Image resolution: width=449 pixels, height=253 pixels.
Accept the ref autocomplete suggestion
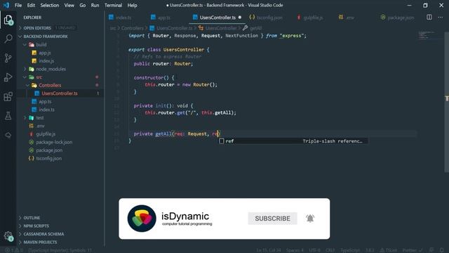pos(293,141)
